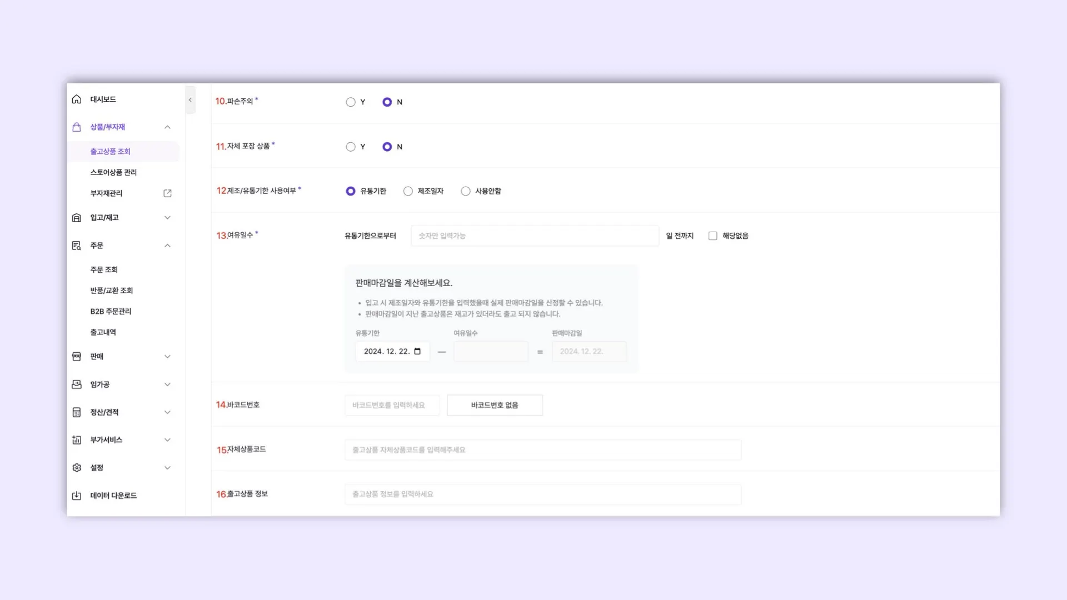This screenshot has height=600, width=1067.
Task: Click the order document icon beside 주문
Action: point(77,246)
